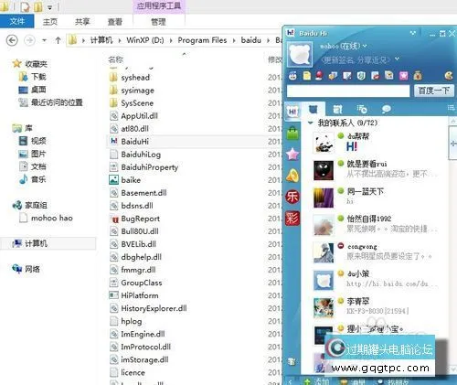Open the Baidu Hi title bar menu arrow
Image resolution: width=457 pixels, height=385 pixels.
[x=413, y=33]
